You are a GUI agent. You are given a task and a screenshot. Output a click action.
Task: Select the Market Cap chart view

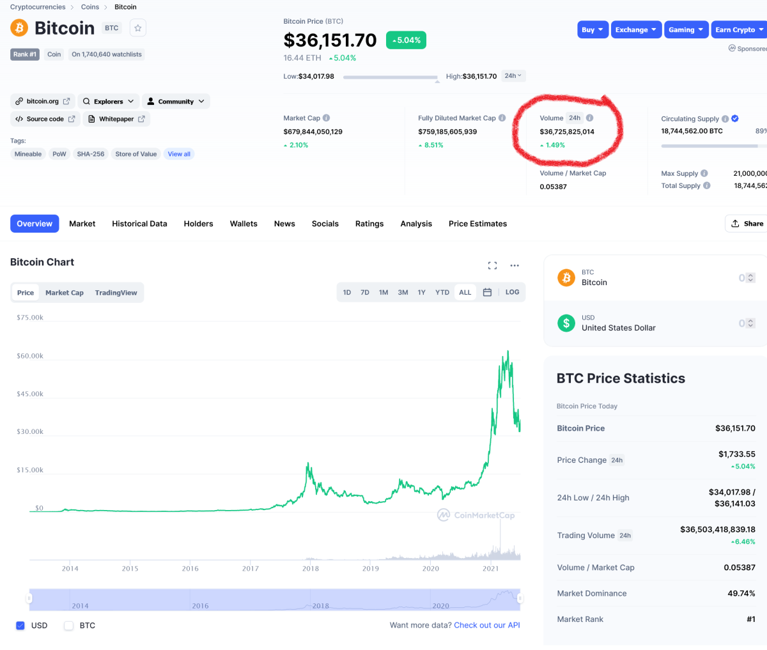pos(65,293)
